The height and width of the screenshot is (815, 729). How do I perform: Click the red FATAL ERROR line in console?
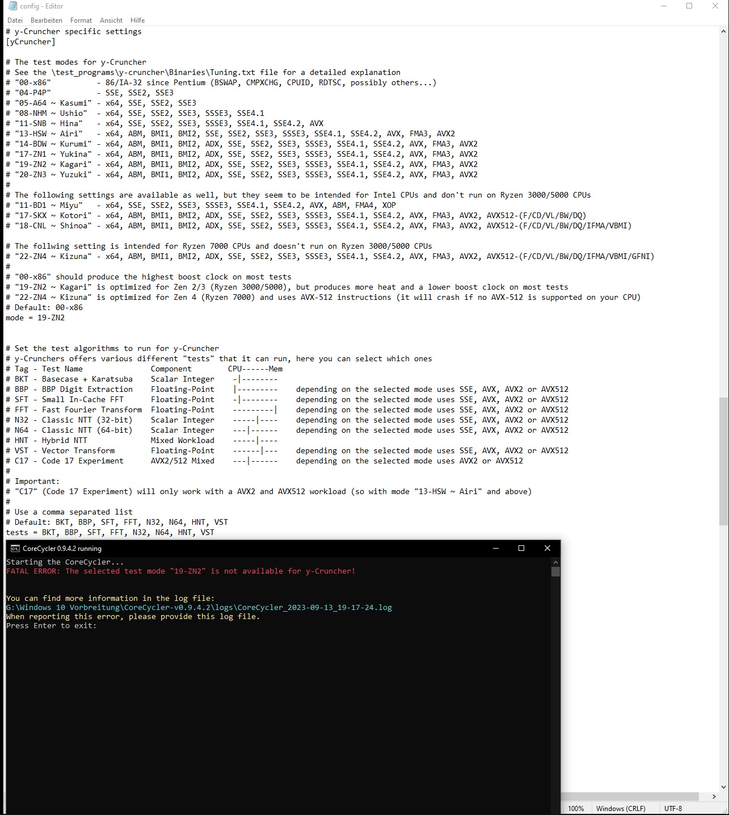pos(181,571)
